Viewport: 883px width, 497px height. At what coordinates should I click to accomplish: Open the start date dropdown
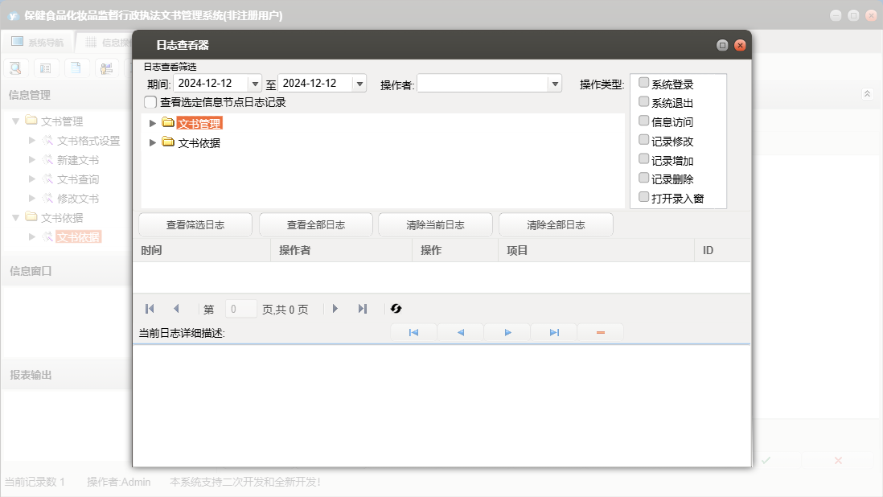pos(255,84)
